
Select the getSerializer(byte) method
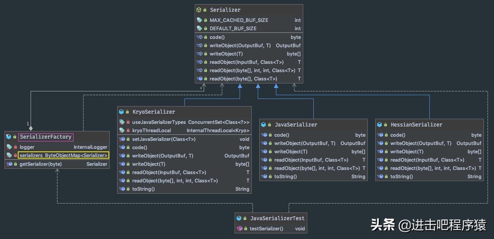[x=40, y=164]
